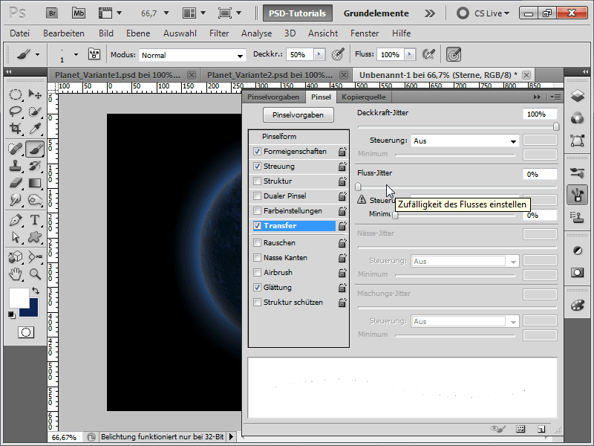Enable the Farbeinstellungen checkbox

coord(257,210)
